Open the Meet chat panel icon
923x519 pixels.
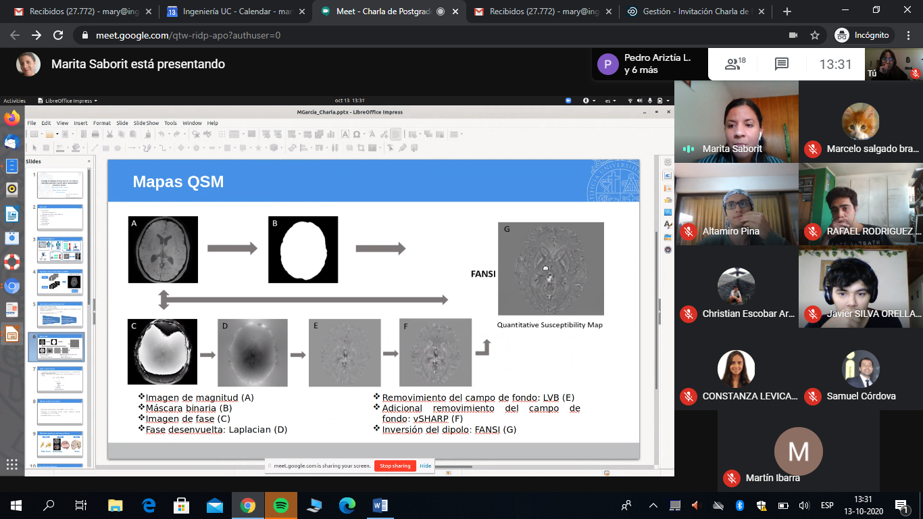tap(782, 64)
